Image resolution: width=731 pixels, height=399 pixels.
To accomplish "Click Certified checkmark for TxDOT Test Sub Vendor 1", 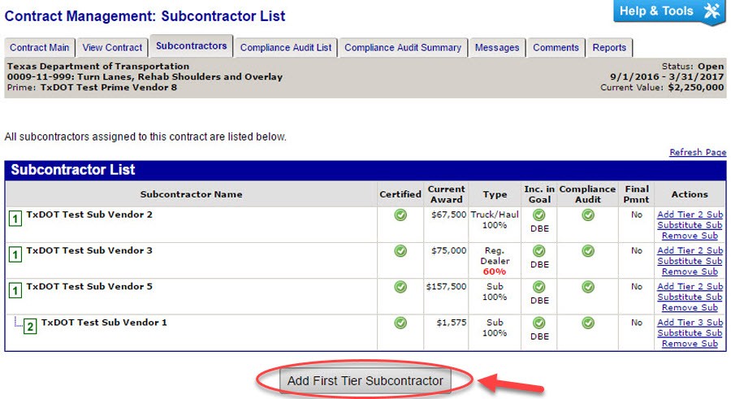I will point(400,323).
